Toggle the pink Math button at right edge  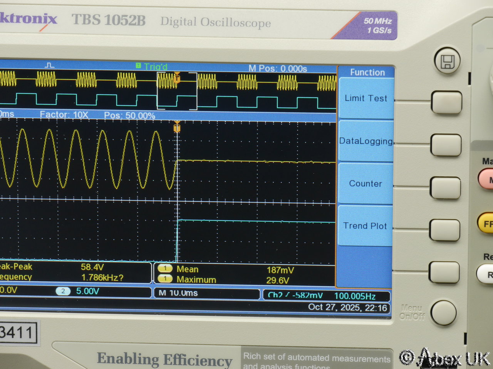[x=486, y=180]
